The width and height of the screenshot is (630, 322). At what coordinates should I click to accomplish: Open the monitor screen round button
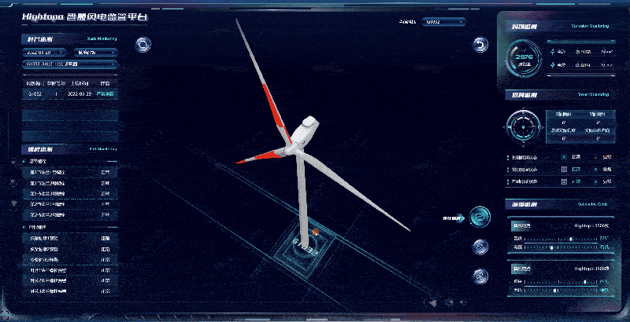coord(480,217)
